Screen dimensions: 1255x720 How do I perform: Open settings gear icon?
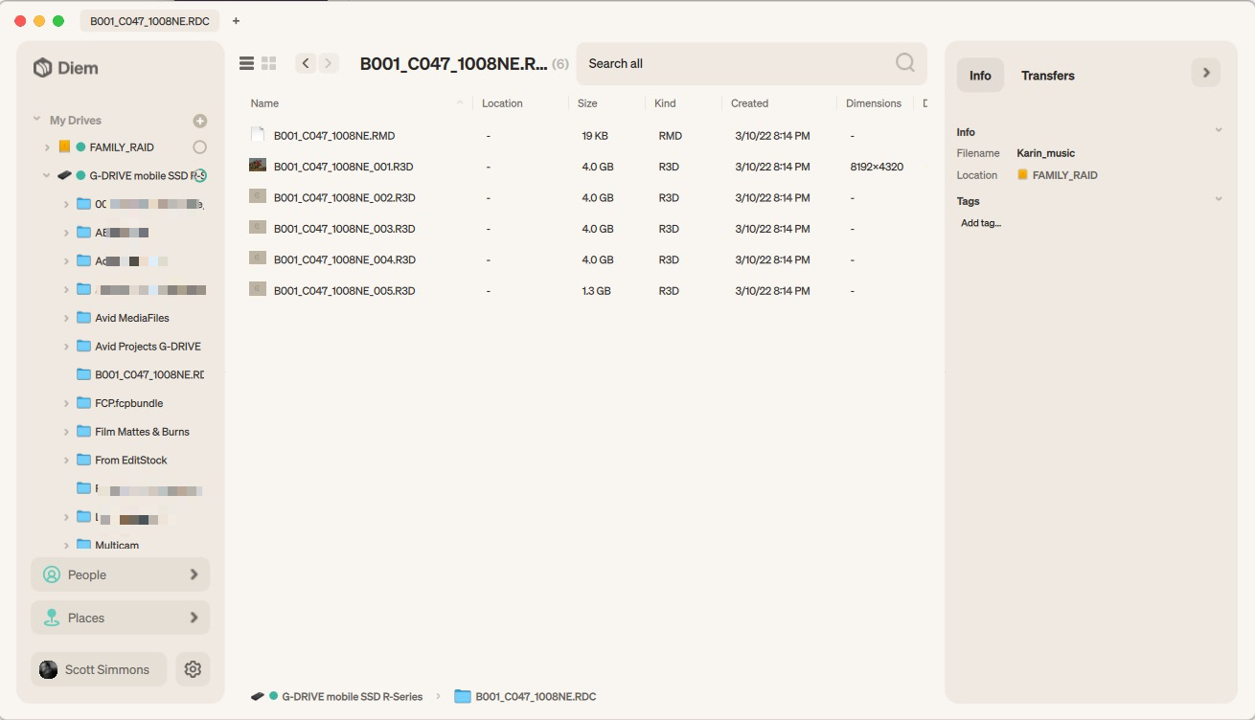click(x=193, y=669)
